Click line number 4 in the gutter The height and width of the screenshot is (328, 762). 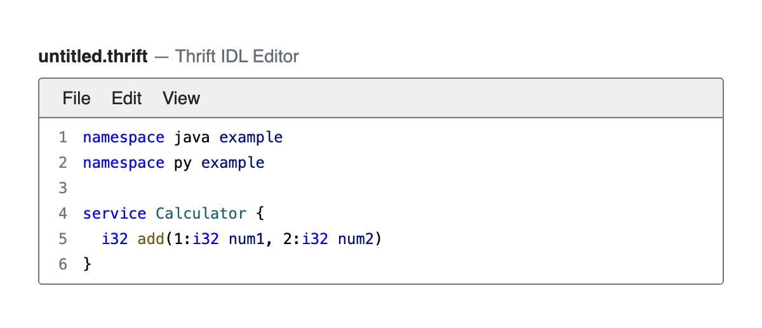point(62,214)
